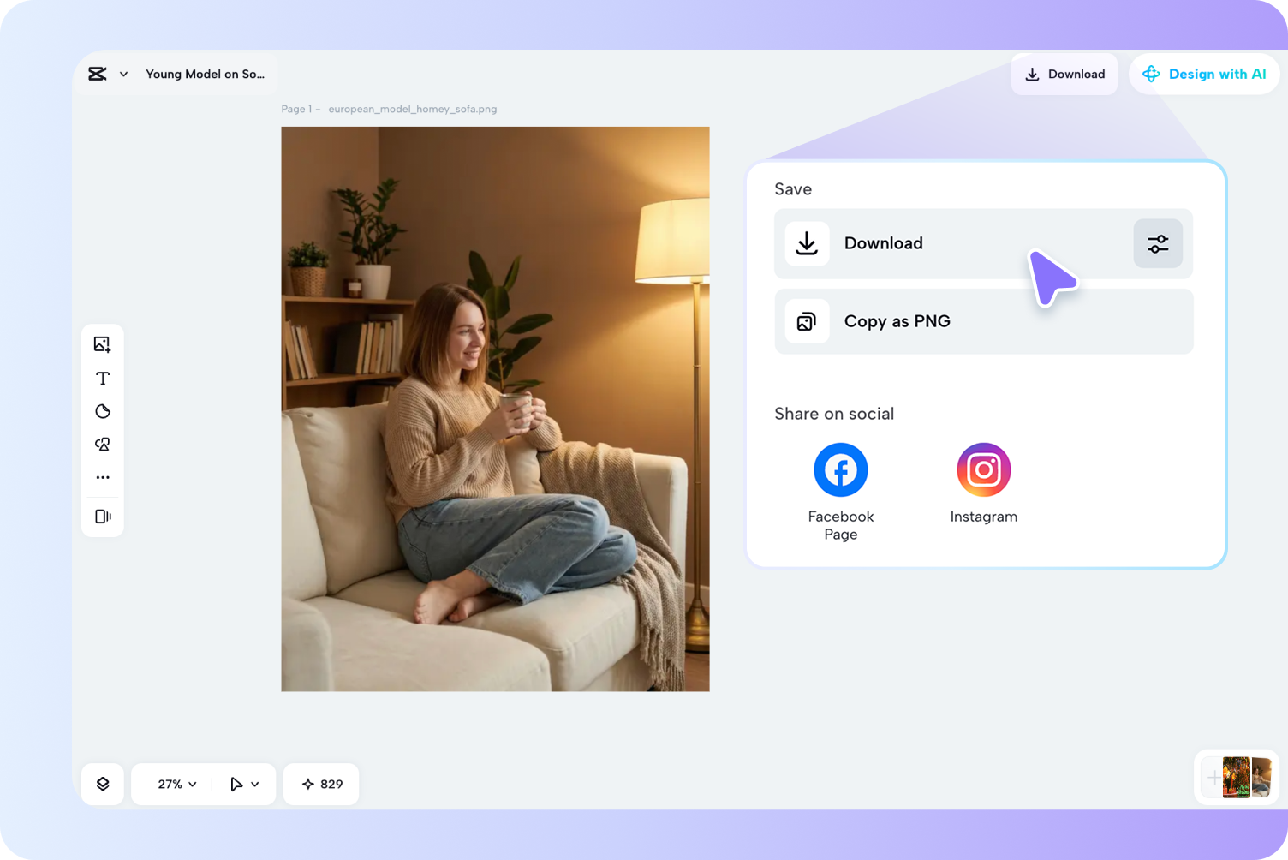
Task: Select the pointer cursor tool
Action: [x=236, y=784]
